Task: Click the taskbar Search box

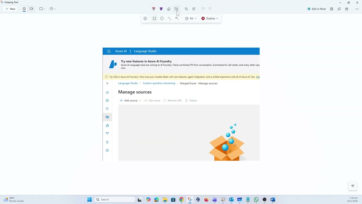Action: (115, 199)
